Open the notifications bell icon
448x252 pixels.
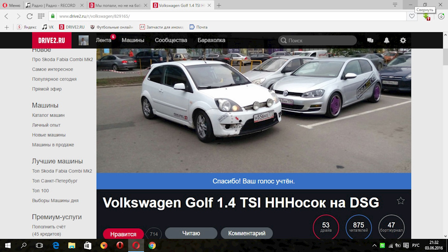pyautogui.click(x=386, y=40)
